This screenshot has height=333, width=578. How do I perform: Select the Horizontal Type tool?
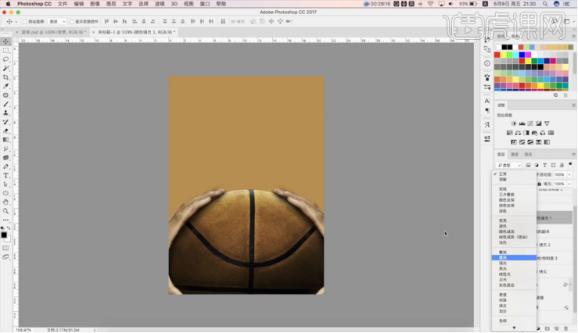click(5, 175)
